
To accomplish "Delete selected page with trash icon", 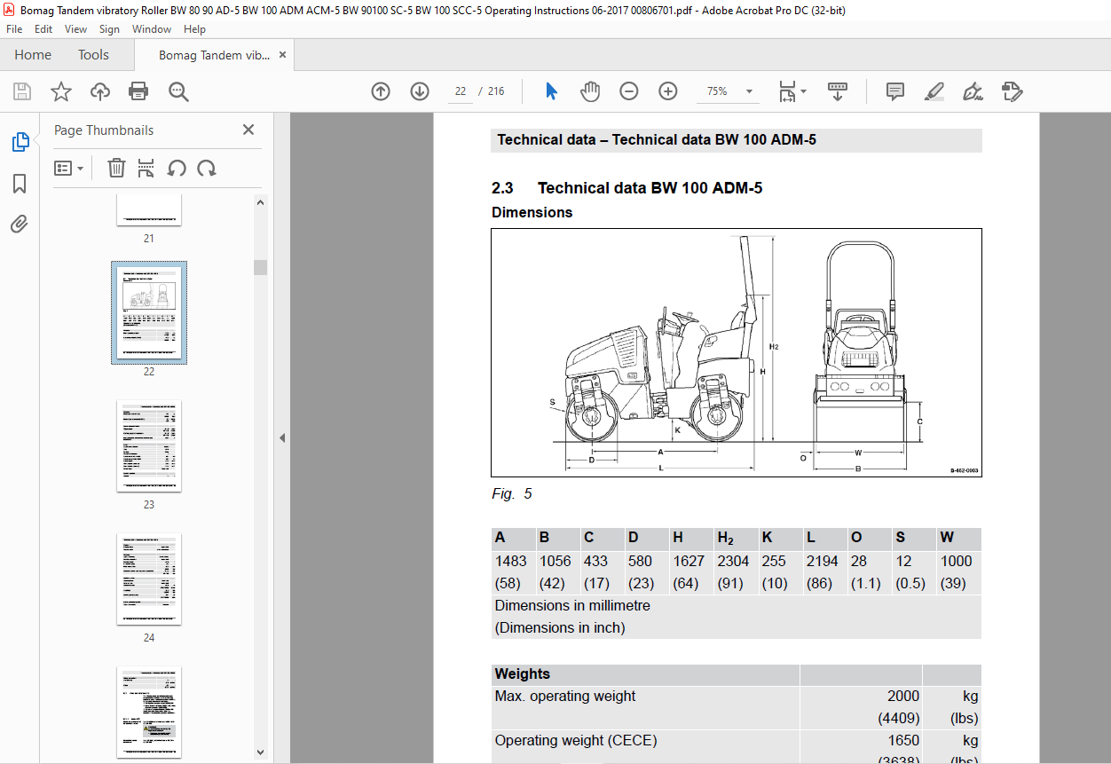I will pyautogui.click(x=116, y=168).
